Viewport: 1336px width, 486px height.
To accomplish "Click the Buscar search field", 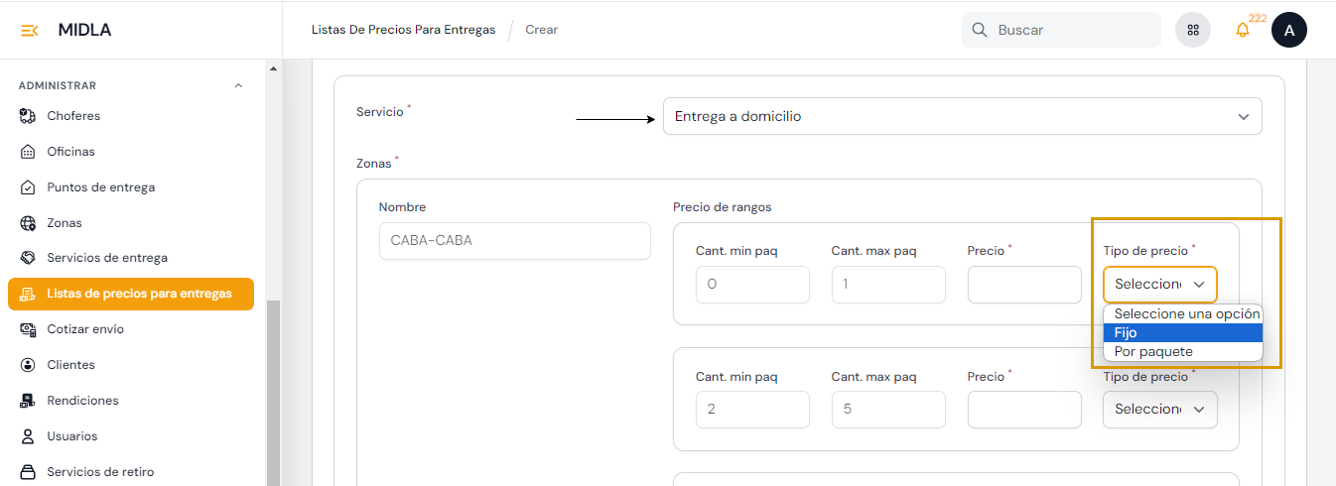I will 1072,30.
